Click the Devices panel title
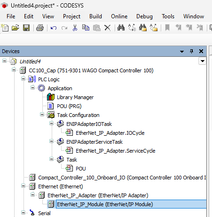 coord(11,51)
